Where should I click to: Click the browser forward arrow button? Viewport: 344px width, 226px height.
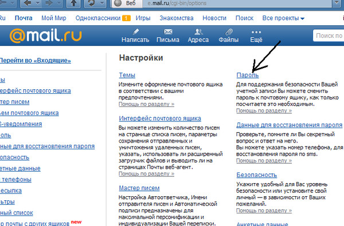tap(49, 3)
